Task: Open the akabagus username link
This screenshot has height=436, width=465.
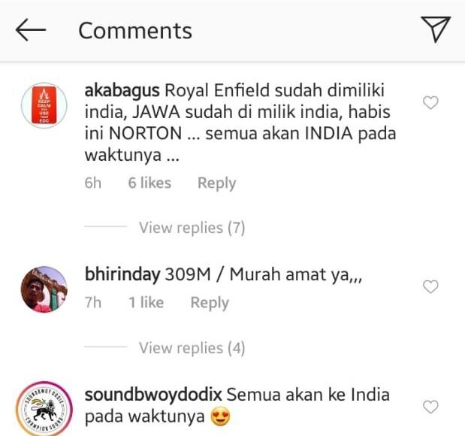Action: coord(122,90)
